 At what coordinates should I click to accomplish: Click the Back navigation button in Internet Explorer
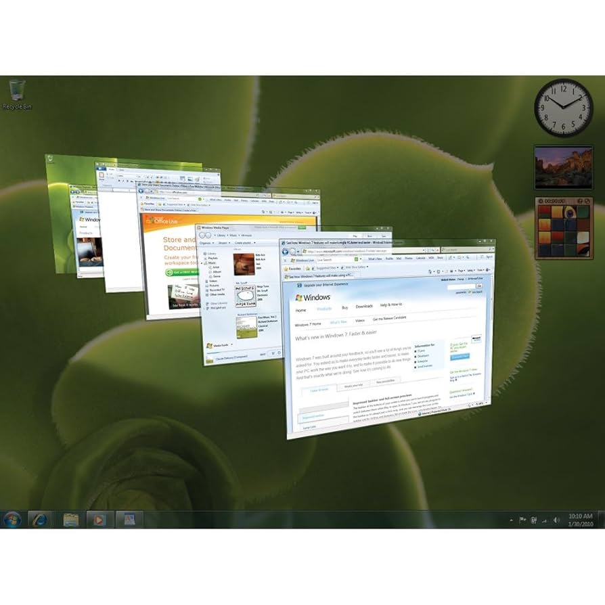pyautogui.click(x=285, y=250)
